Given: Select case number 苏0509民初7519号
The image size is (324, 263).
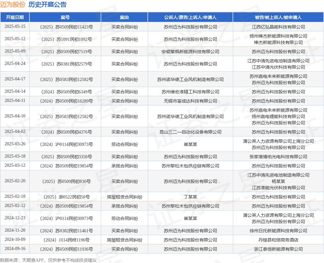Looking at the screenshot, I should coord(74,52).
